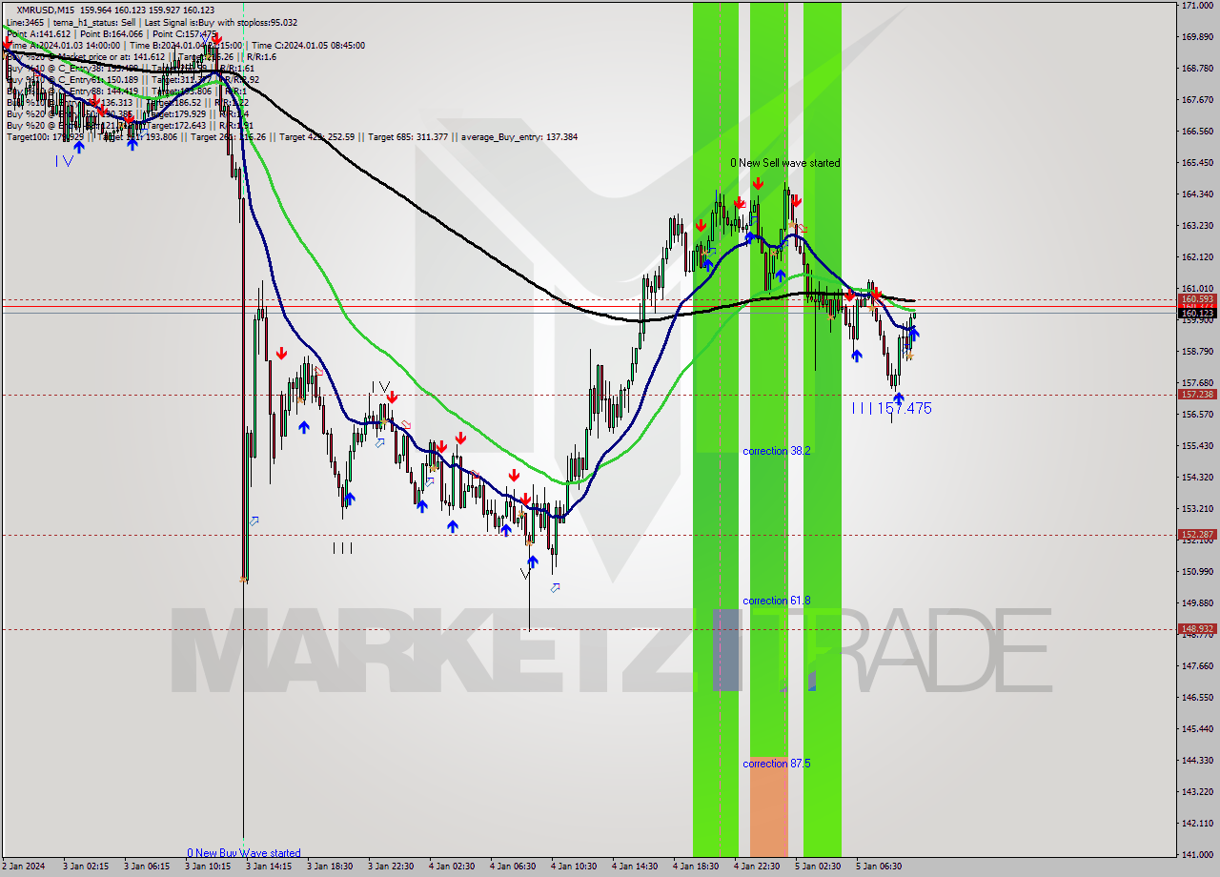Click the '0 New Sell wave started' label
Viewport: 1220px width, 877px height.
pyautogui.click(x=785, y=163)
